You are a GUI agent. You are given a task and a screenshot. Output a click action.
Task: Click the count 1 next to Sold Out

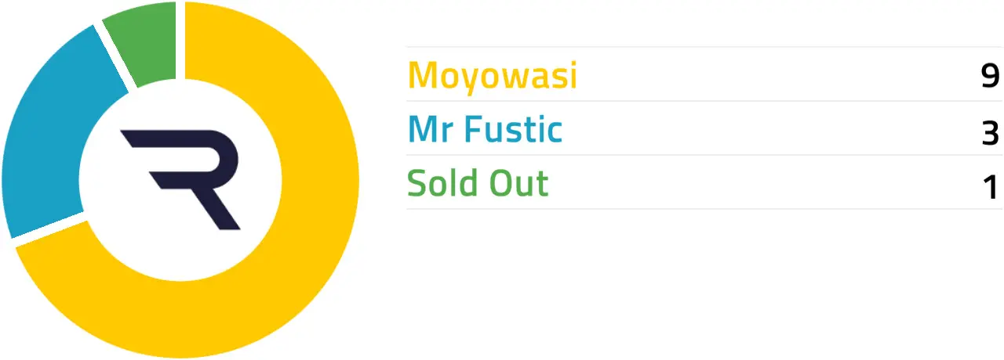pyautogui.click(x=991, y=188)
